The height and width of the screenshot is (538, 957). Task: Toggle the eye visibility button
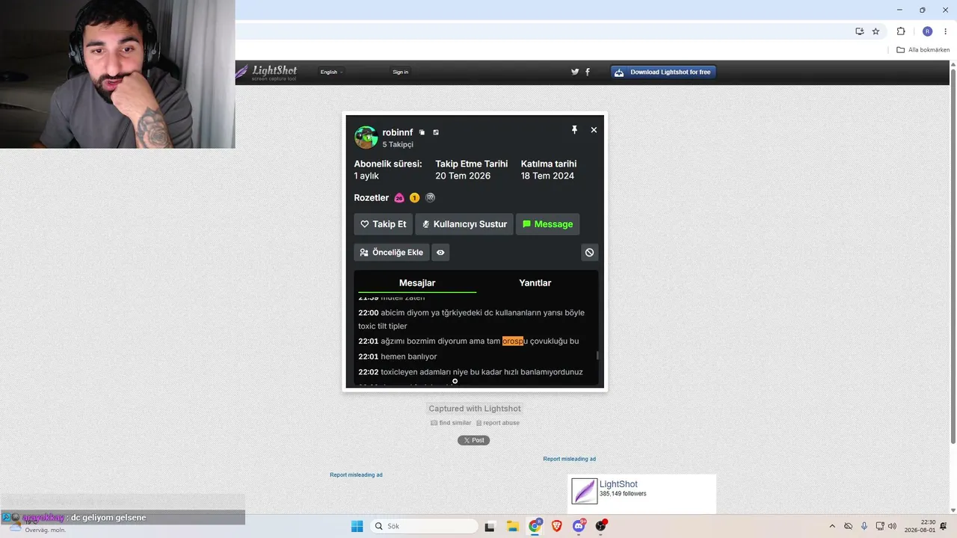coord(440,253)
